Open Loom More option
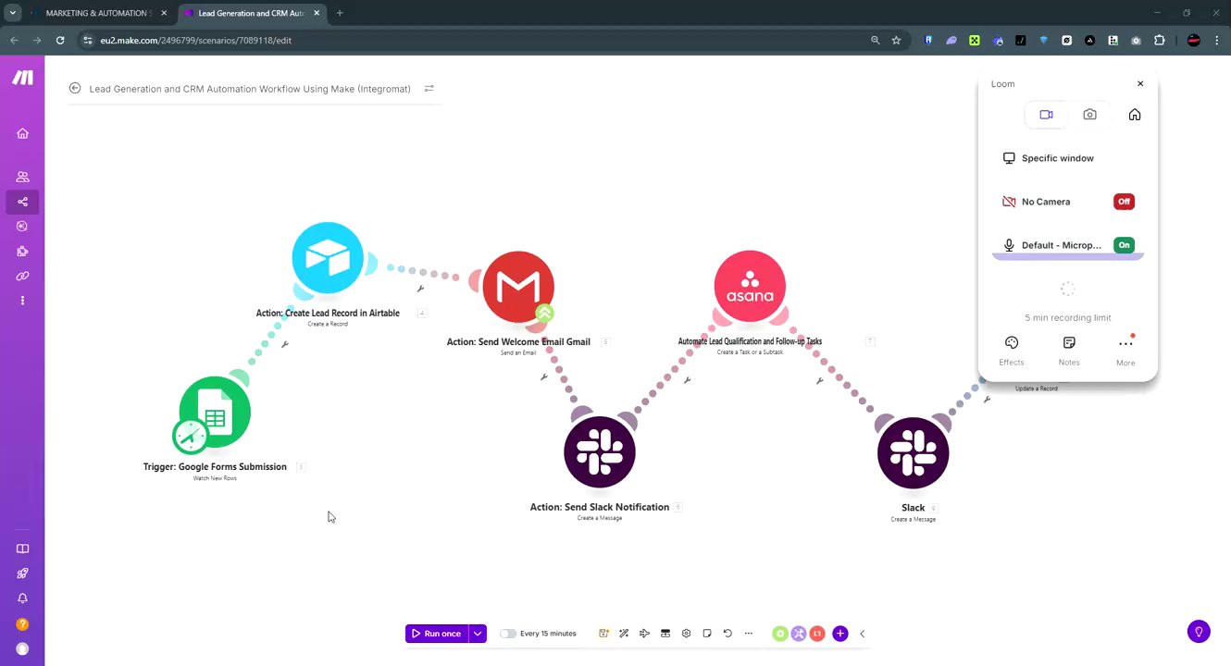 point(1125,351)
